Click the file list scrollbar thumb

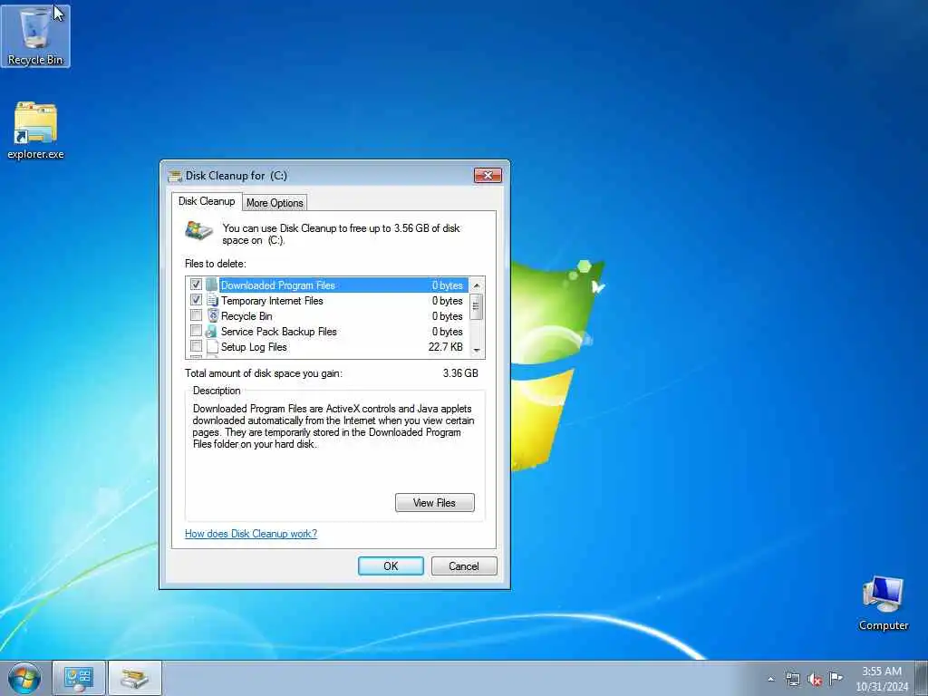pyautogui.click(x=477, y=306)
